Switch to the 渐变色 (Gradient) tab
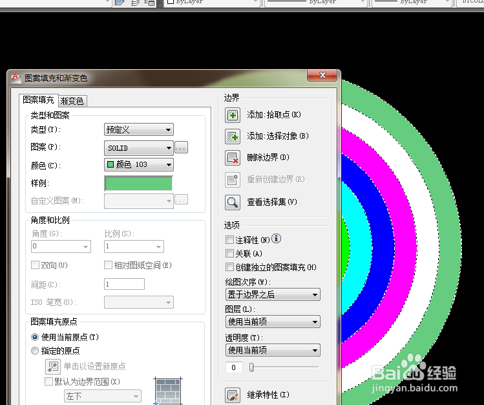 (x=72, y=101)
